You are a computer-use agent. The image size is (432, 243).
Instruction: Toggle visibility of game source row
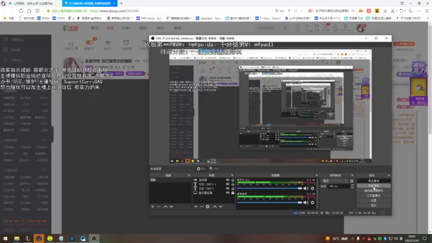coord(227,180)
